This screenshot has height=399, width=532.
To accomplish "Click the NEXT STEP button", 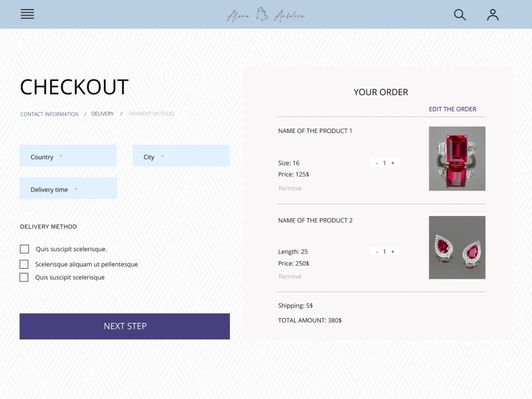I will click(x=124, y=326).
